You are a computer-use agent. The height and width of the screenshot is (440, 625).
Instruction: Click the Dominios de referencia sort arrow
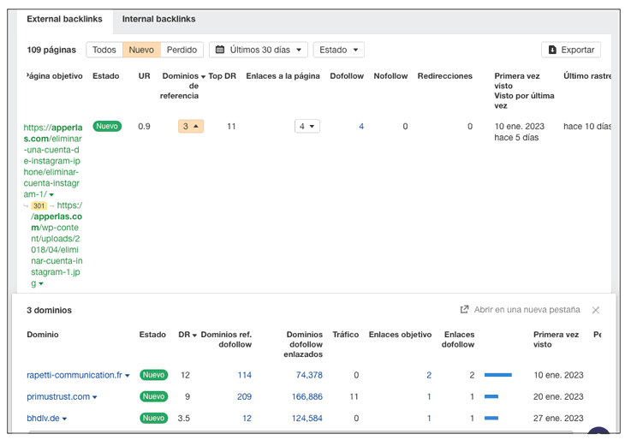(203, 76)
